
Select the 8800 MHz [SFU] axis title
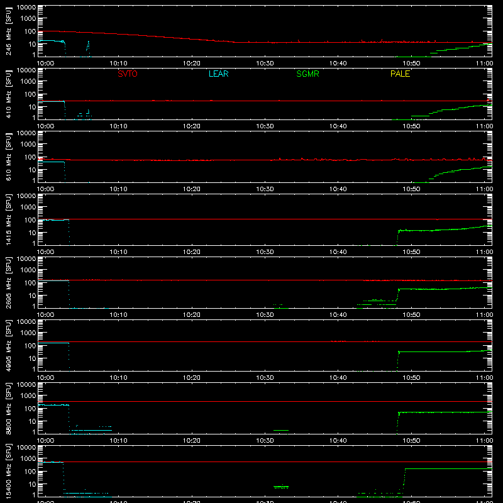click(x=9, y=408)
